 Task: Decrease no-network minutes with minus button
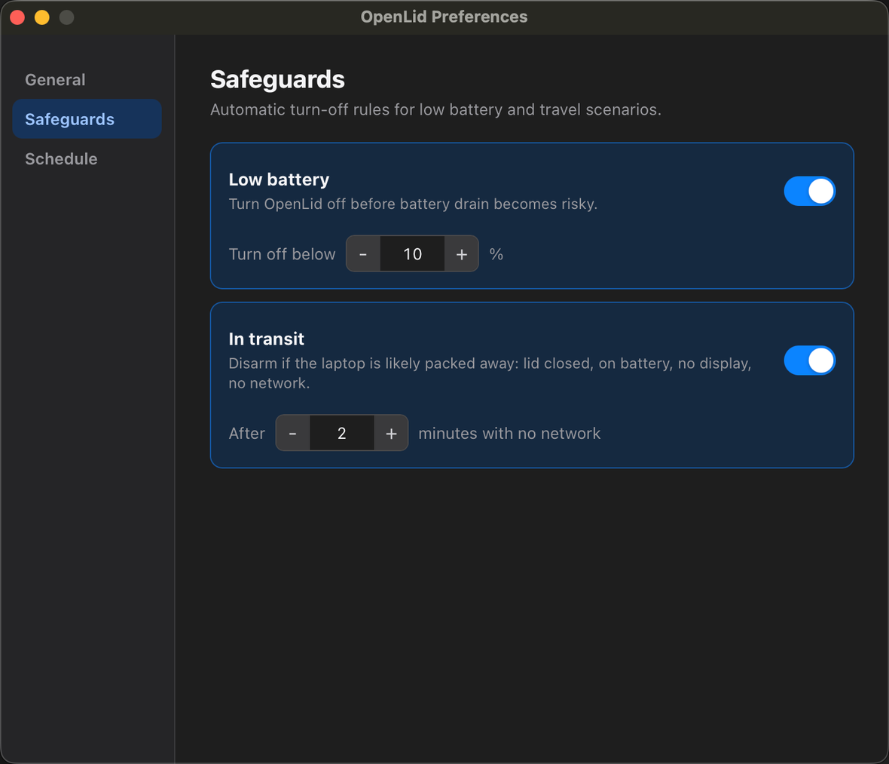click(292, 433)
